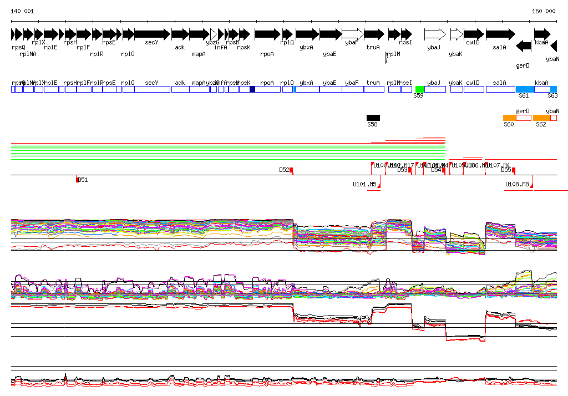The height and width of the screenshot is (396, 568).
Task: Click the 'infA' label below the arrows
Action: point(221,48)
